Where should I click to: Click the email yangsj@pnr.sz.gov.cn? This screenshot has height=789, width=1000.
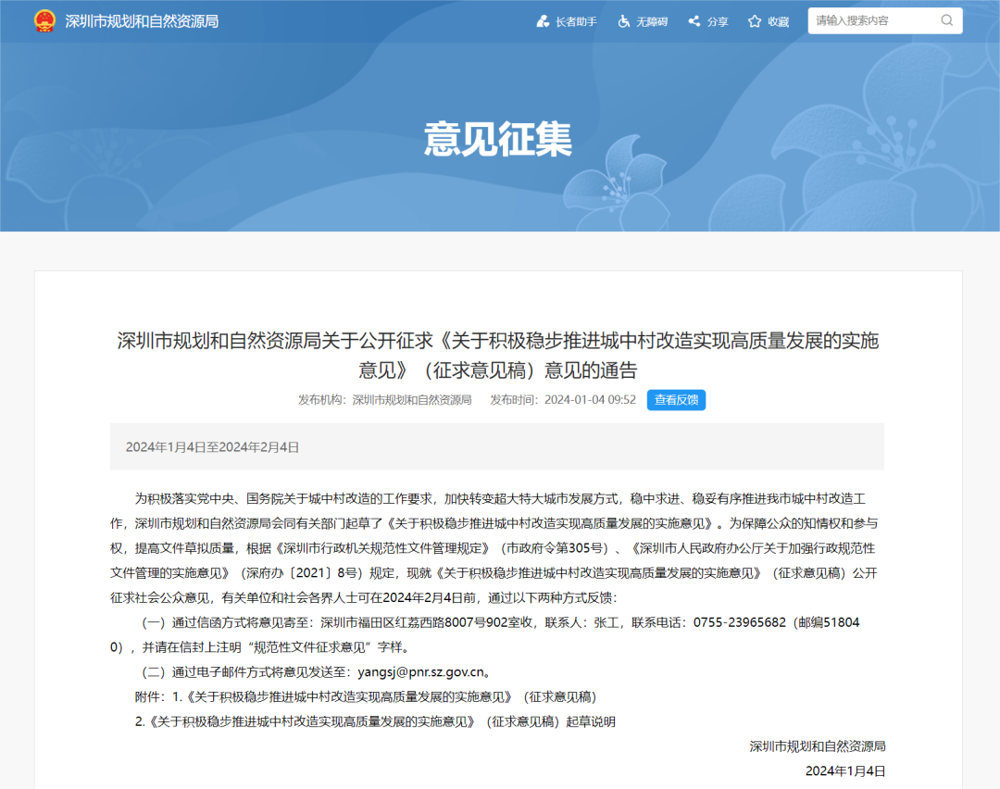tap(421, 672)
